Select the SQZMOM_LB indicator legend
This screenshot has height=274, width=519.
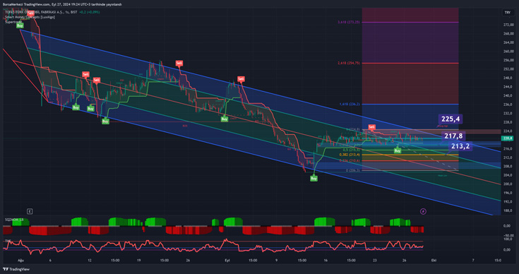(14, 220)
